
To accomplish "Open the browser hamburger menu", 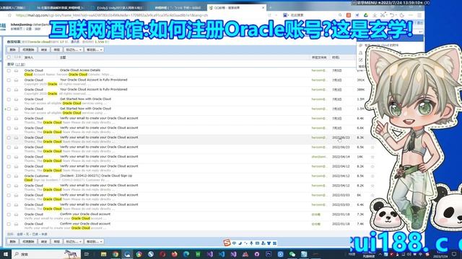I will pyautogui.click(x=419, y=15).
